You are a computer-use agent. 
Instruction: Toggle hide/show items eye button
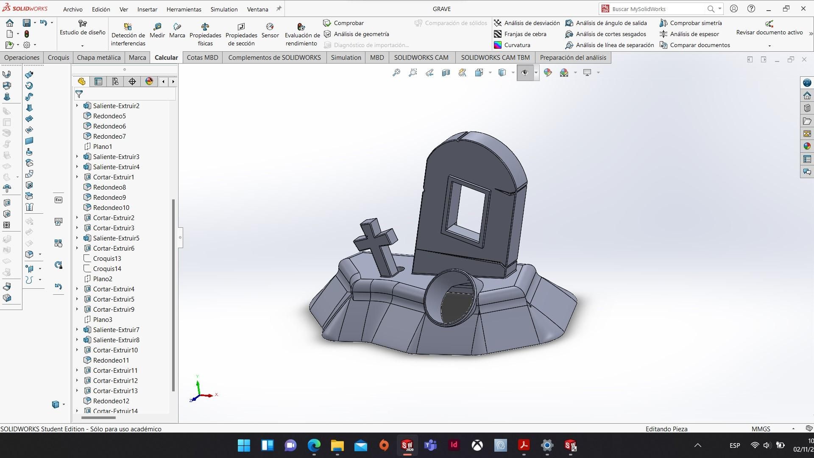click(x=524, y=73)
